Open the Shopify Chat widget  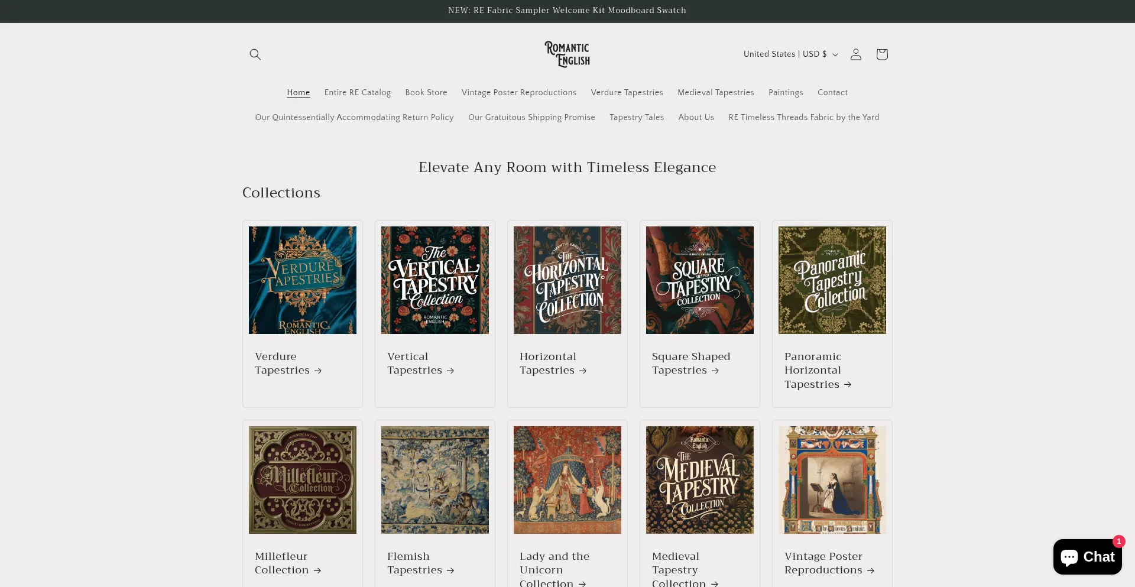pos(1087,556)
